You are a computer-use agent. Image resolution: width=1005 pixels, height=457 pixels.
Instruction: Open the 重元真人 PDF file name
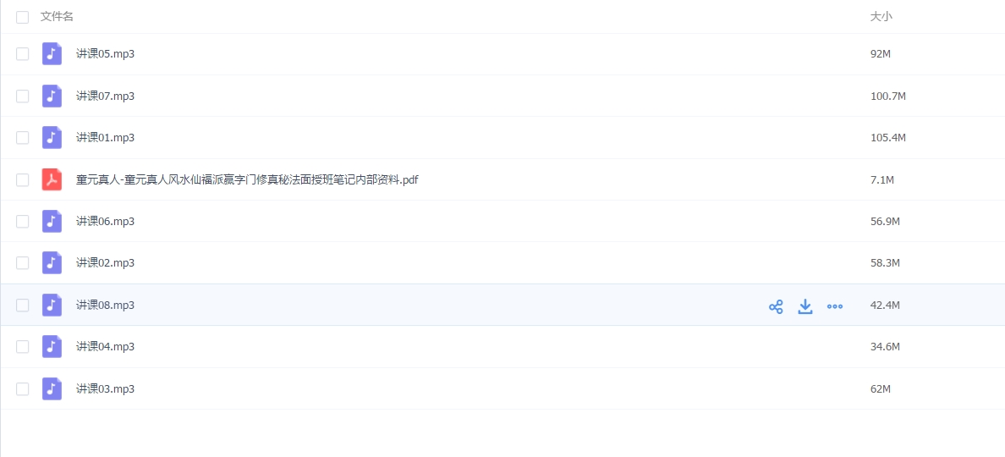(x=247, y=179)
